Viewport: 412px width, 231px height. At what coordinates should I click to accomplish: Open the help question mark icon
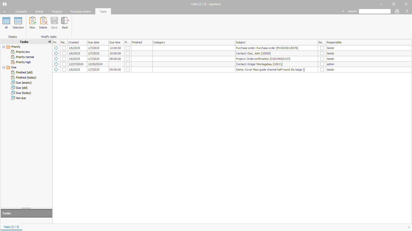[407, 11]
